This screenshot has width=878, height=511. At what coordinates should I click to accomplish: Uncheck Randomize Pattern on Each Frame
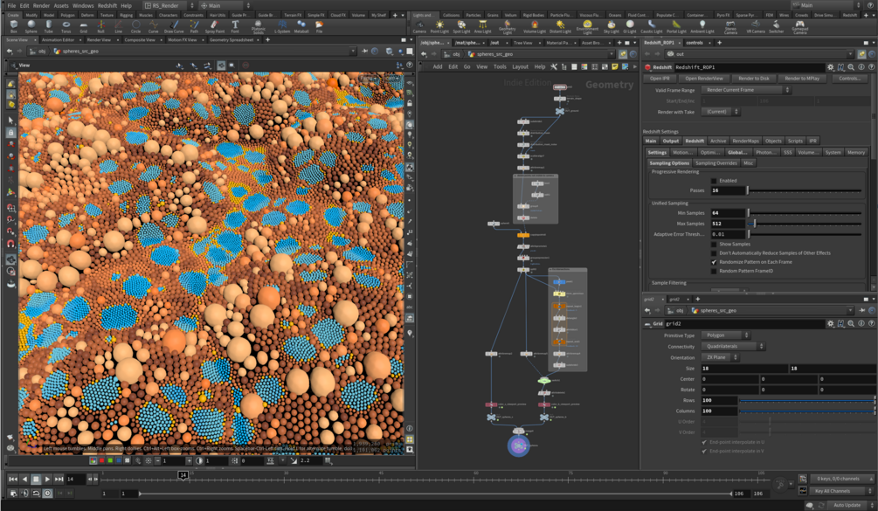click(x=714, y=262)
